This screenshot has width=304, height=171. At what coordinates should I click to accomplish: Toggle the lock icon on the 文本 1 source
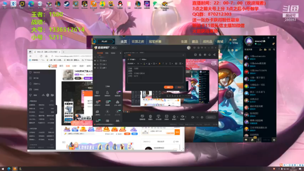[x=98, y=64]
